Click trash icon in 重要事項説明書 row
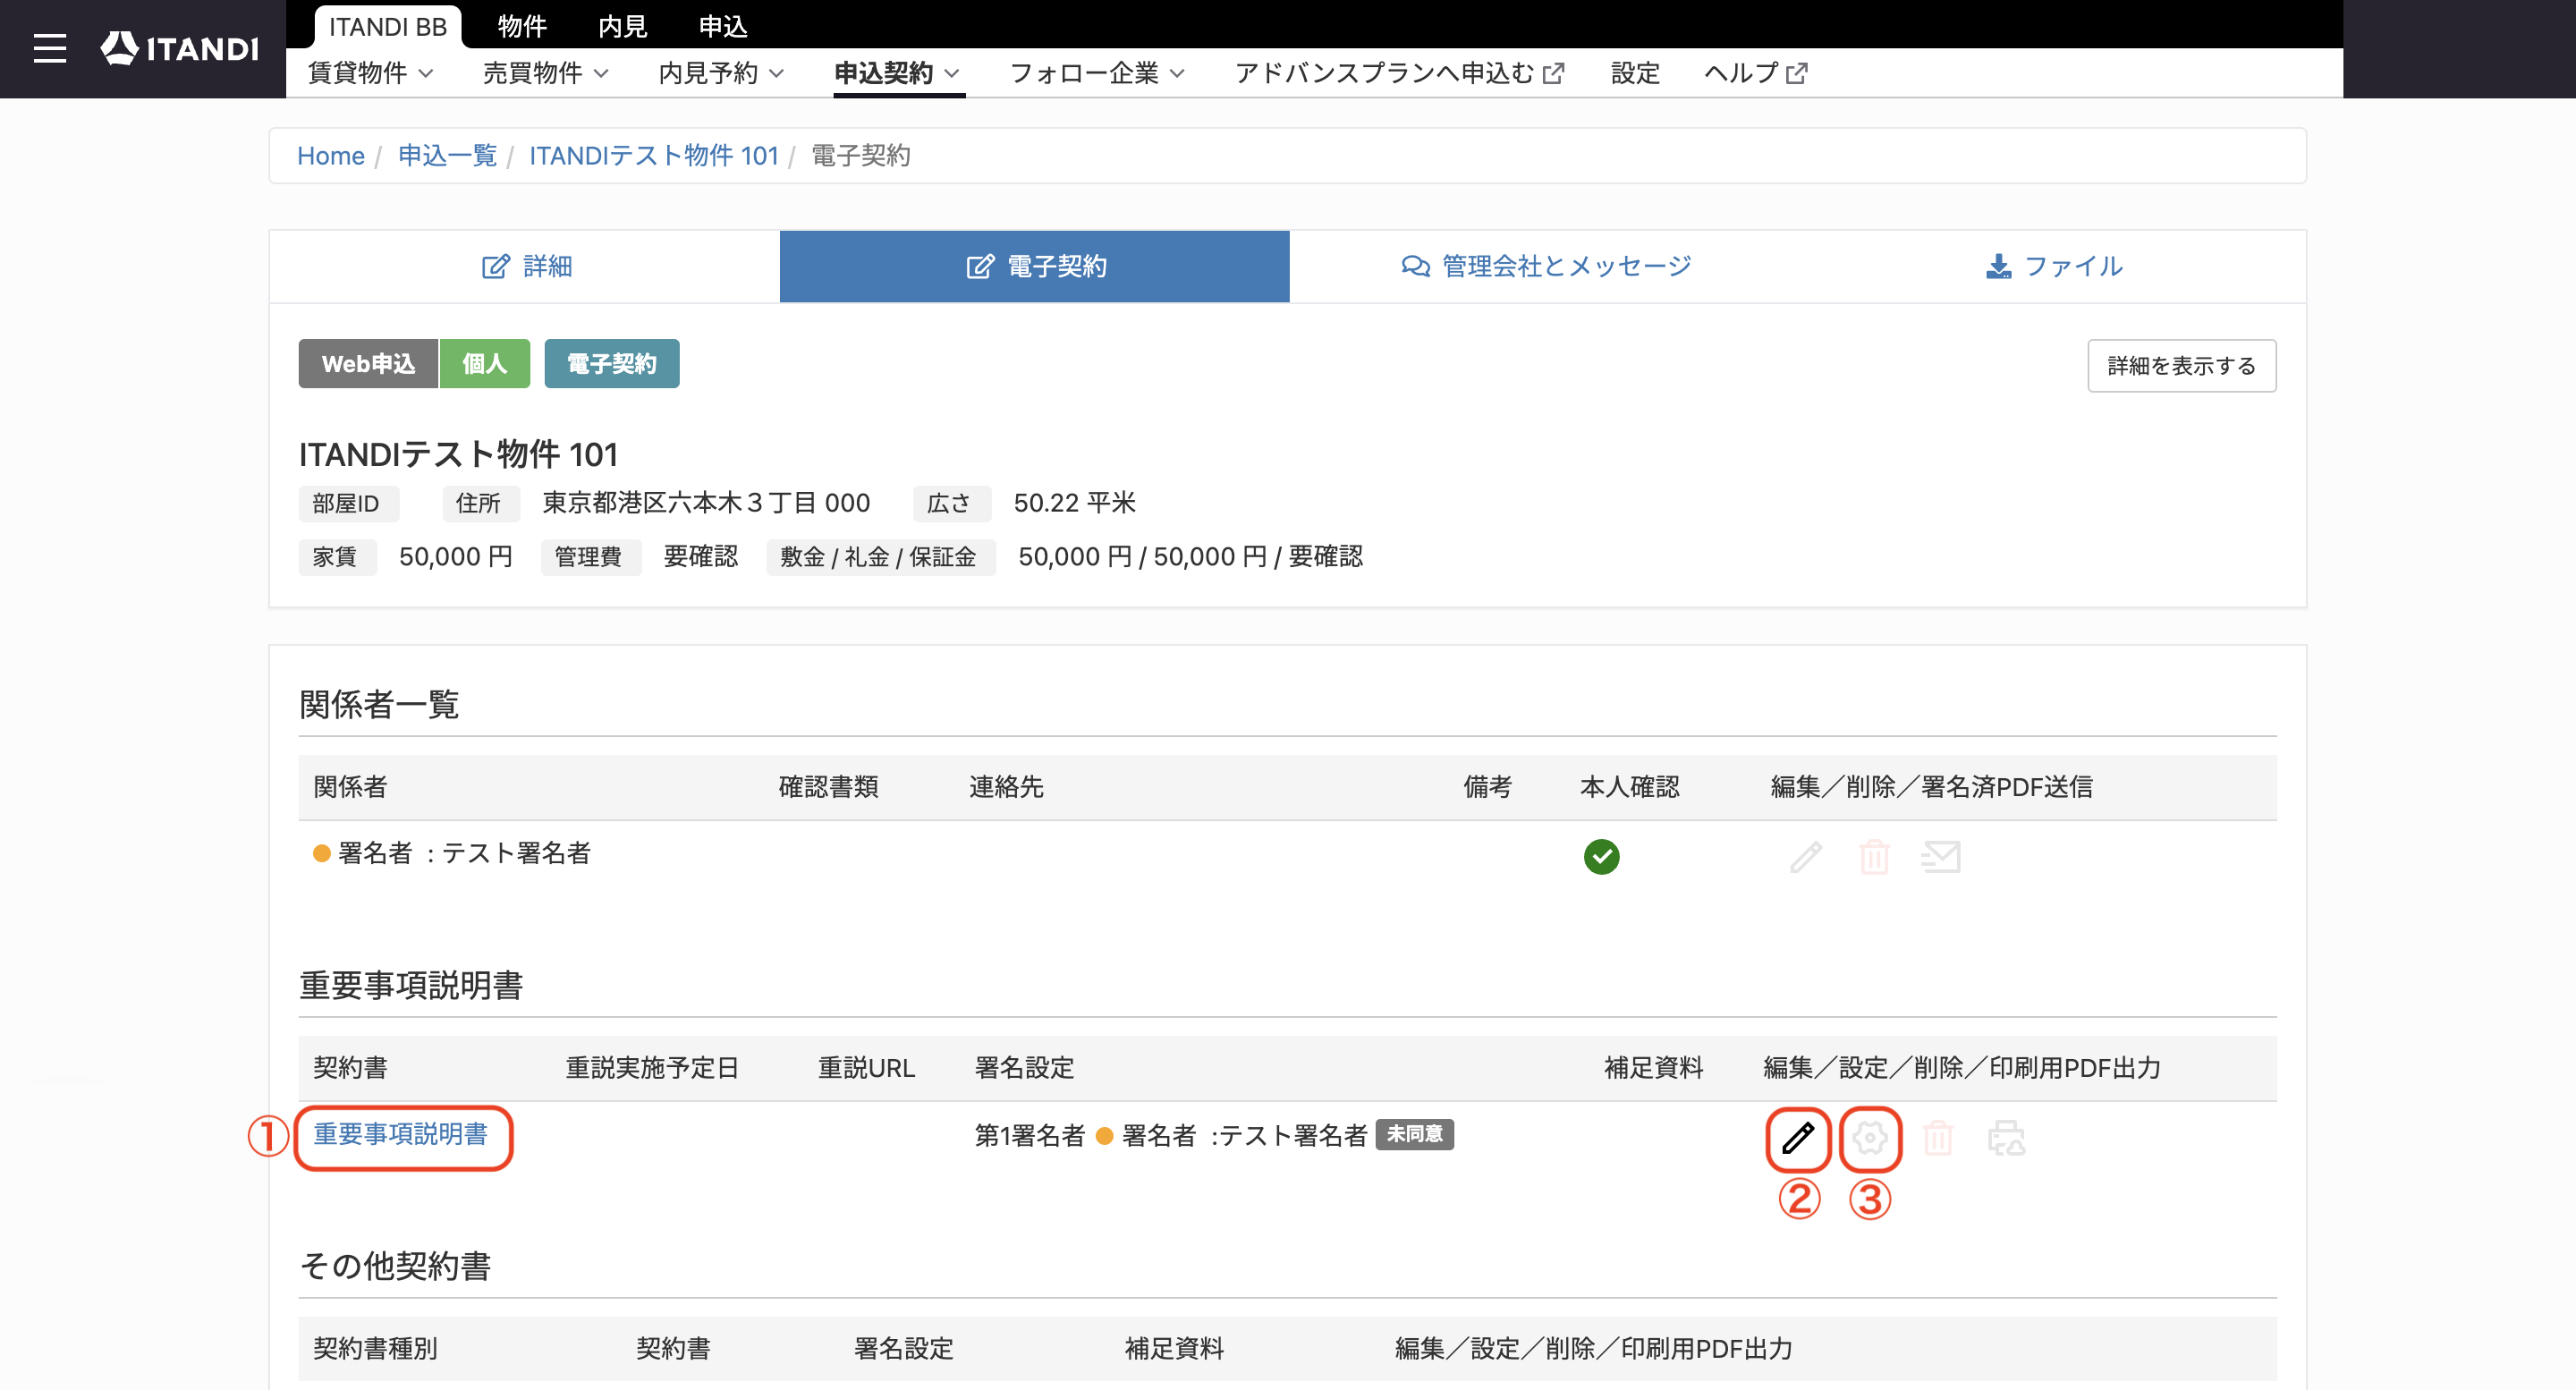Image resolution: width=2576 pixels, height=1390 pixels. tap(1938, 1138)
